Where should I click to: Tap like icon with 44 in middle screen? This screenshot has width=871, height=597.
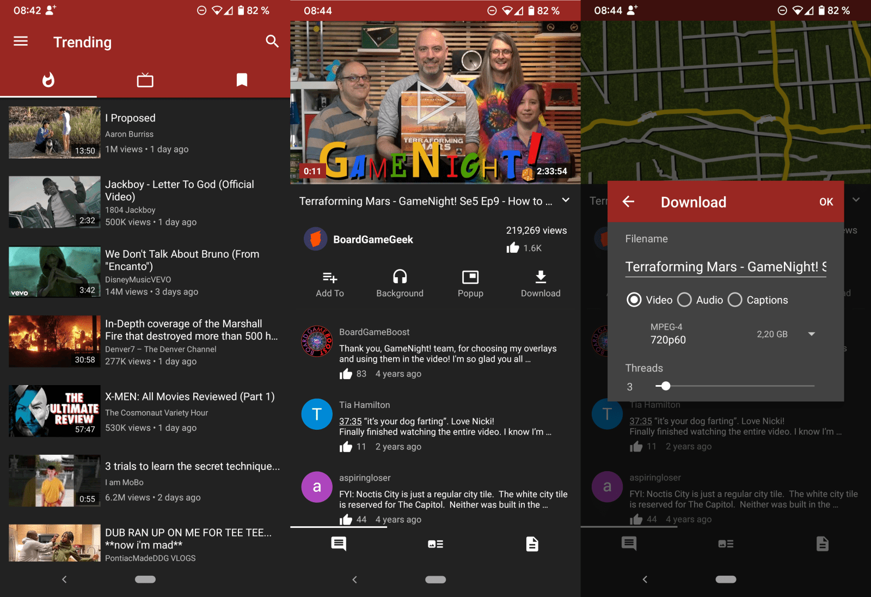pyautogui.click(x=346, y=520)
